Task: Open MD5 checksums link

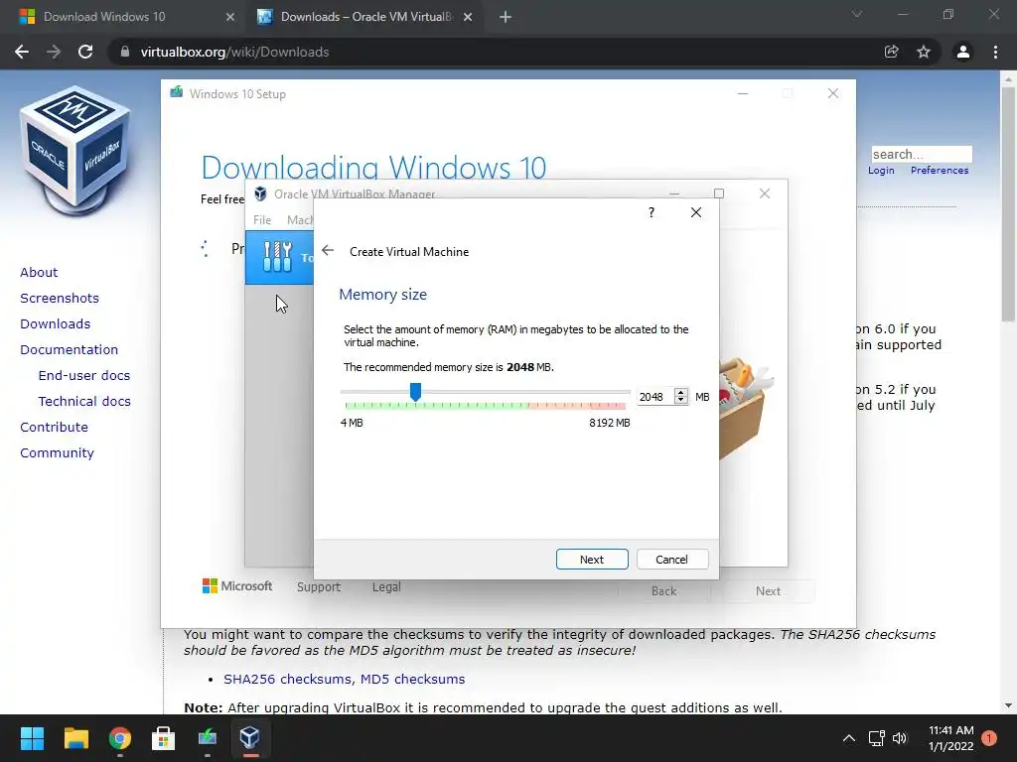Action: click(x=412, y=679)
